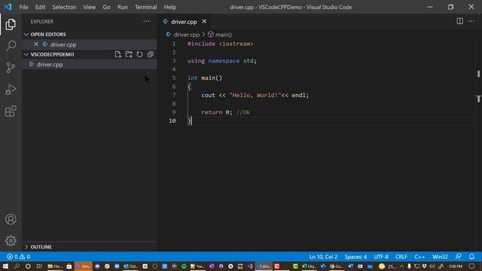Image resolution: width=482 pixels, height=271 pixels.
Task: Select the driver.cpp editor tab
Action: [184, 22]
